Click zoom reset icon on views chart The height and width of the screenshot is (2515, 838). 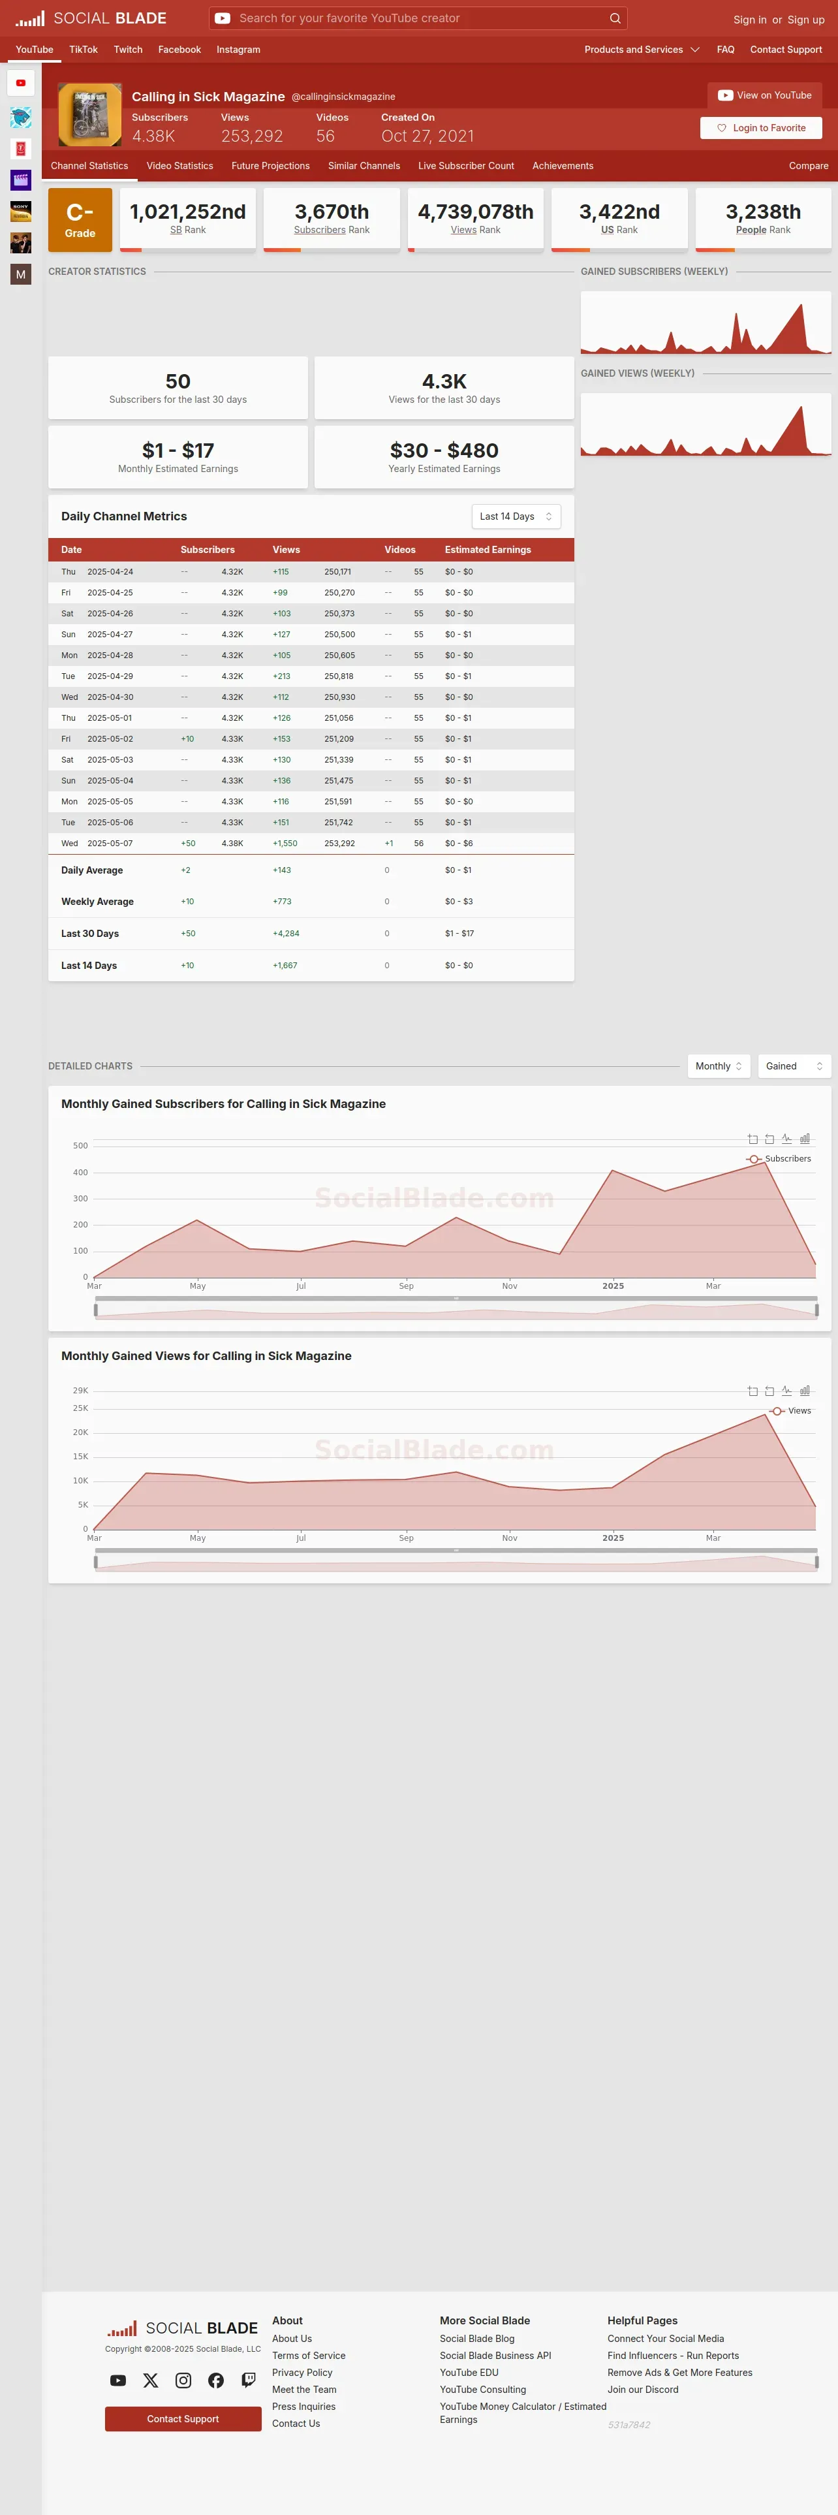[x=769, y=1391]
